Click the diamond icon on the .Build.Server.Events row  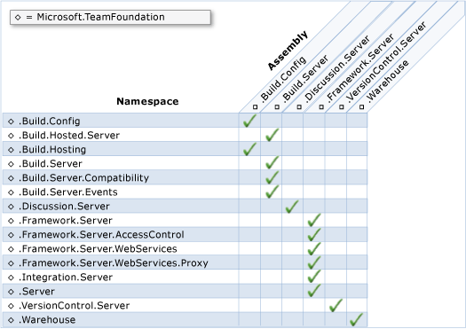tap(11, 192)
